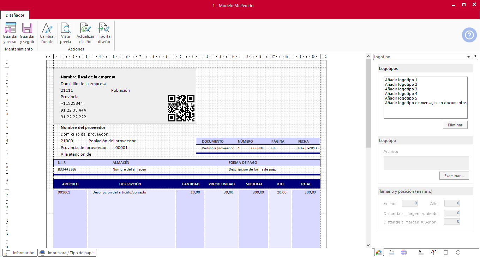Click the Ancho value field

point(410,203)
